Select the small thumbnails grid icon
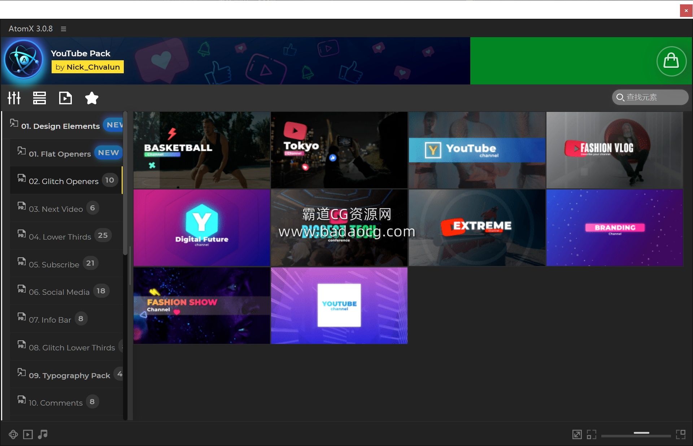Screen dimensions: 693x446 [592, 434]
